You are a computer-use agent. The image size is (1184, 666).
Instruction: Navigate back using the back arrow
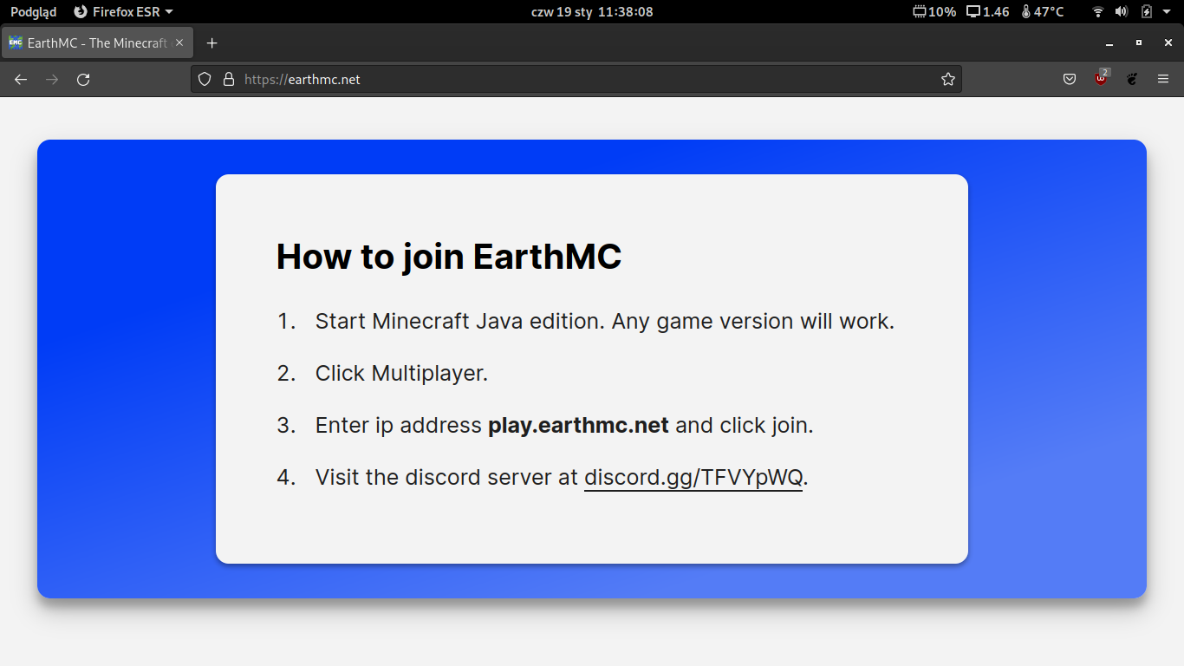coord(20,79)
